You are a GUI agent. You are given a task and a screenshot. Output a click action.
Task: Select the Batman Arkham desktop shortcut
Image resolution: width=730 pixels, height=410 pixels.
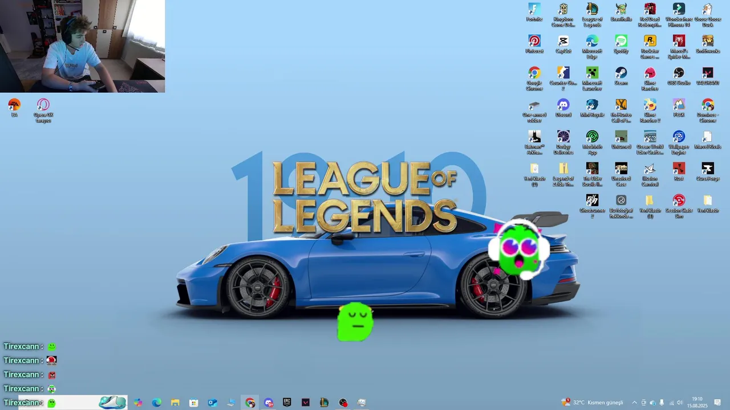tap(534, 143)
